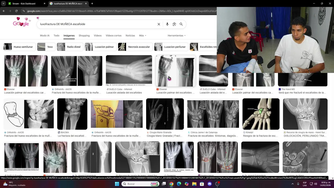Open 'DISLOCACIÓN, PERILUNADO TRA...' link
Screen dimensions: 334x188
pos(305,136)
